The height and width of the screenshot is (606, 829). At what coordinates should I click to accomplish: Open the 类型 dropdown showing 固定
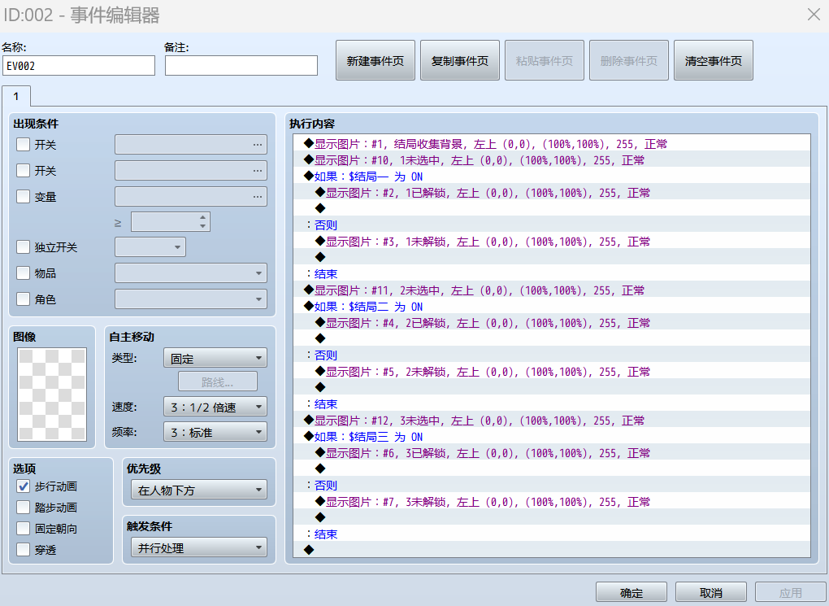click(215, 358)
